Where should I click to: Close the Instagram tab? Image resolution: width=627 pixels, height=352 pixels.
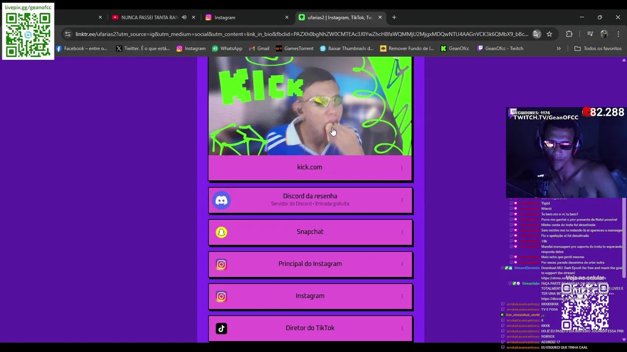287,17
